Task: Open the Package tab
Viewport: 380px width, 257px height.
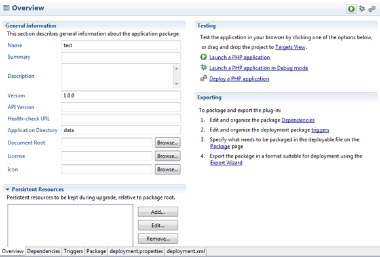Action: tap(96, 251)
